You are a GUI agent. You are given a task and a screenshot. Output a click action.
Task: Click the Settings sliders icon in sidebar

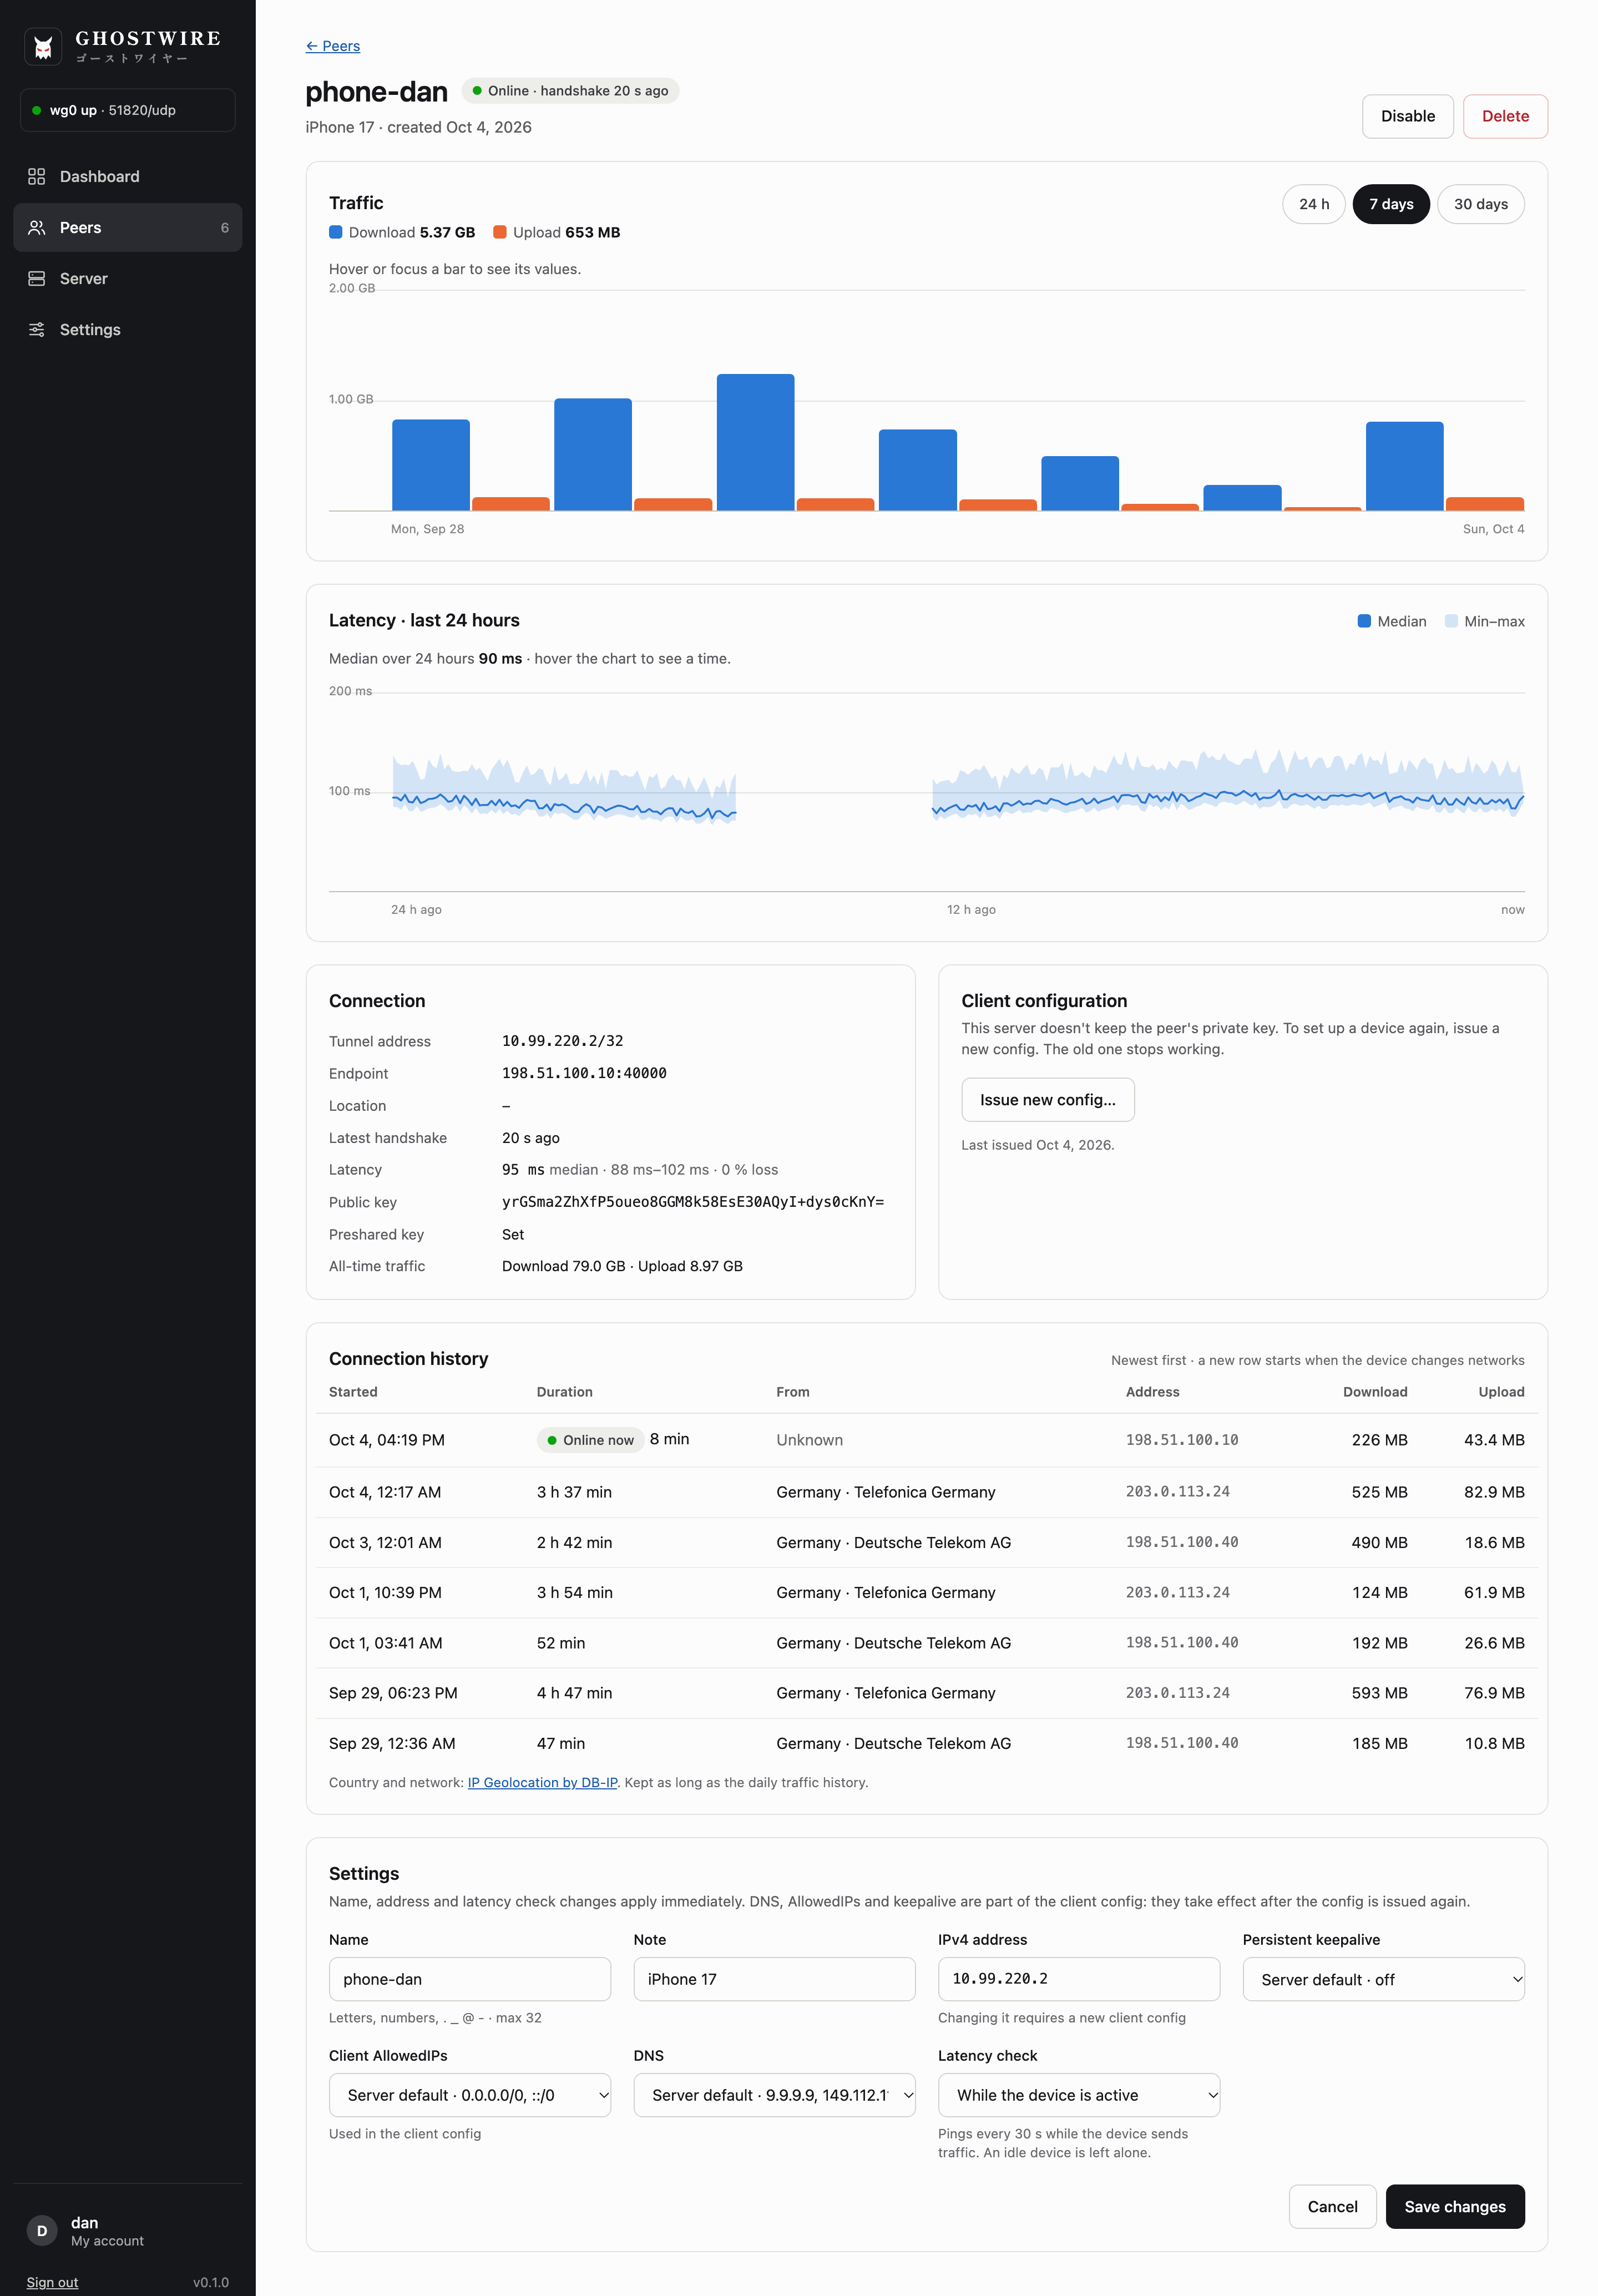pos(37,329)
